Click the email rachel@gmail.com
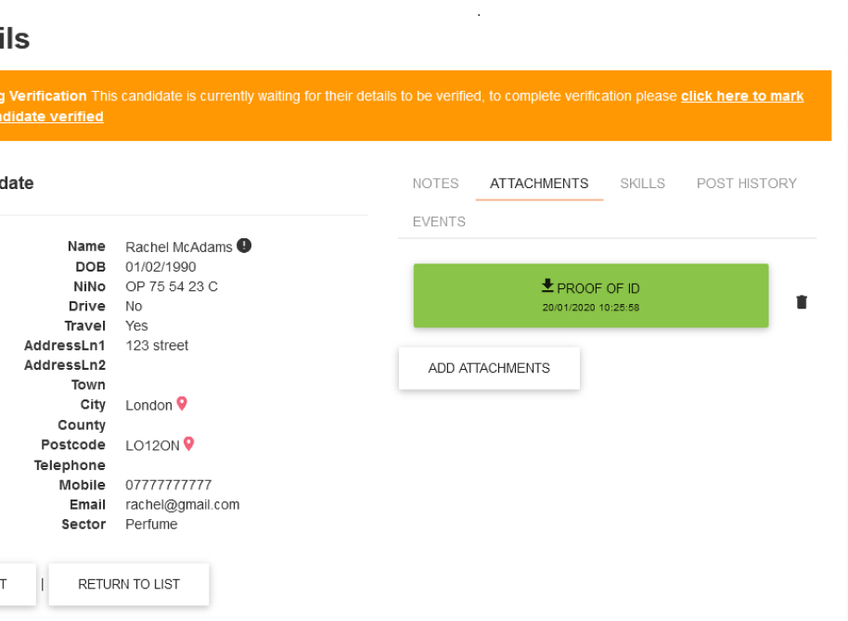The width and height of the screenshot is (848, 621). click(183, 505)
